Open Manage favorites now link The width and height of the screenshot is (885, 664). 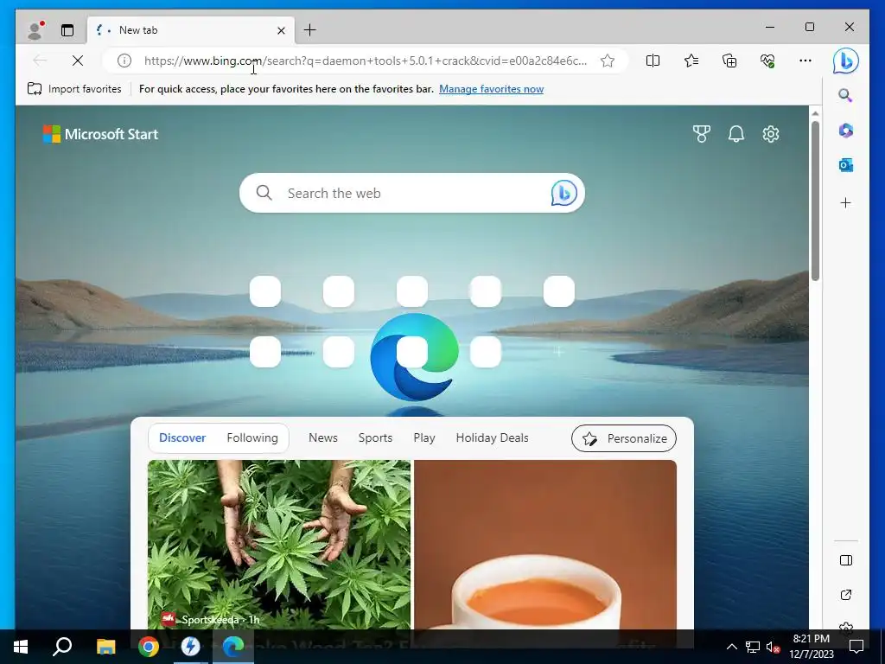pos(491,89)
